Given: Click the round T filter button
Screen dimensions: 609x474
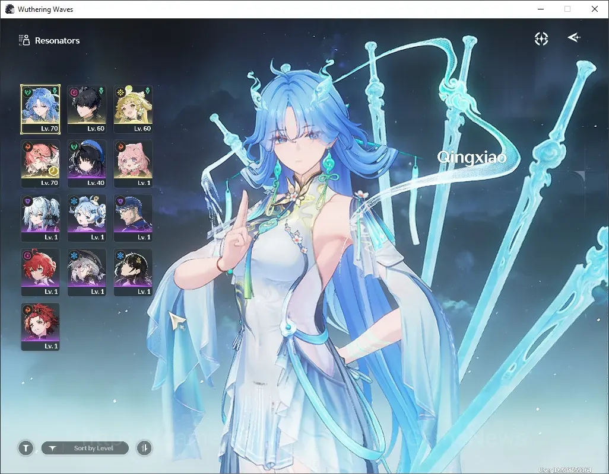Looking at the screenshot, I should [x=26, y=448].
